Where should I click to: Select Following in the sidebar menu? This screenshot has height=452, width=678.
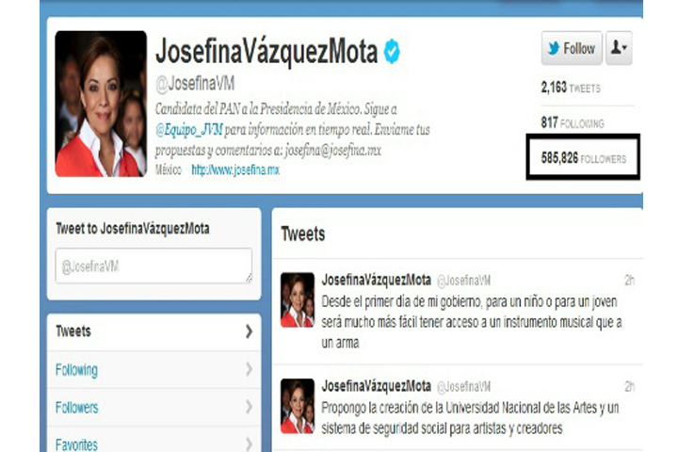point(153,370)
